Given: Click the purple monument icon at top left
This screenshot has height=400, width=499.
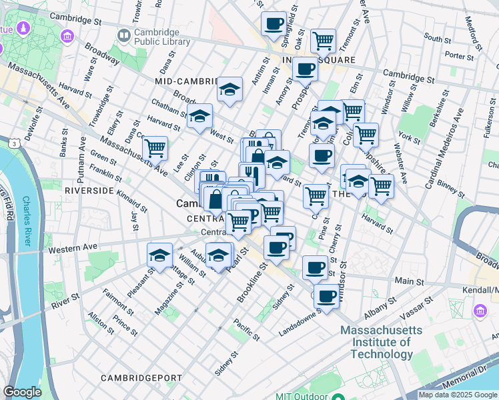Looking at the screenshot, I should [23, 28].
